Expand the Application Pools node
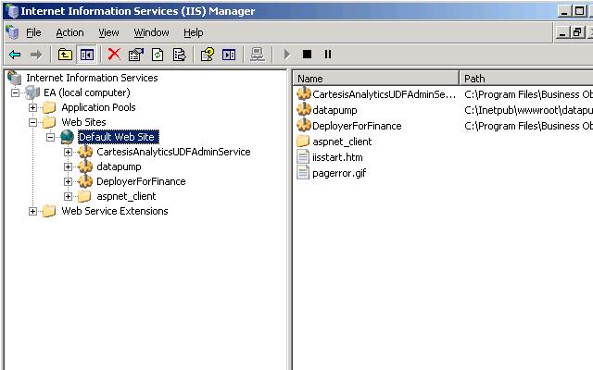The height and width of the screenshot is (370, 593). pos(33,107)
